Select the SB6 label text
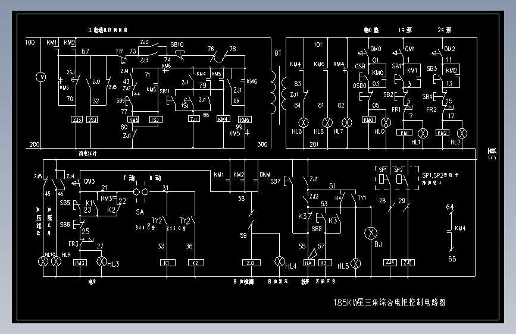Image resolution: width=516 pixels, height=334 pixels. pos(65,225)
